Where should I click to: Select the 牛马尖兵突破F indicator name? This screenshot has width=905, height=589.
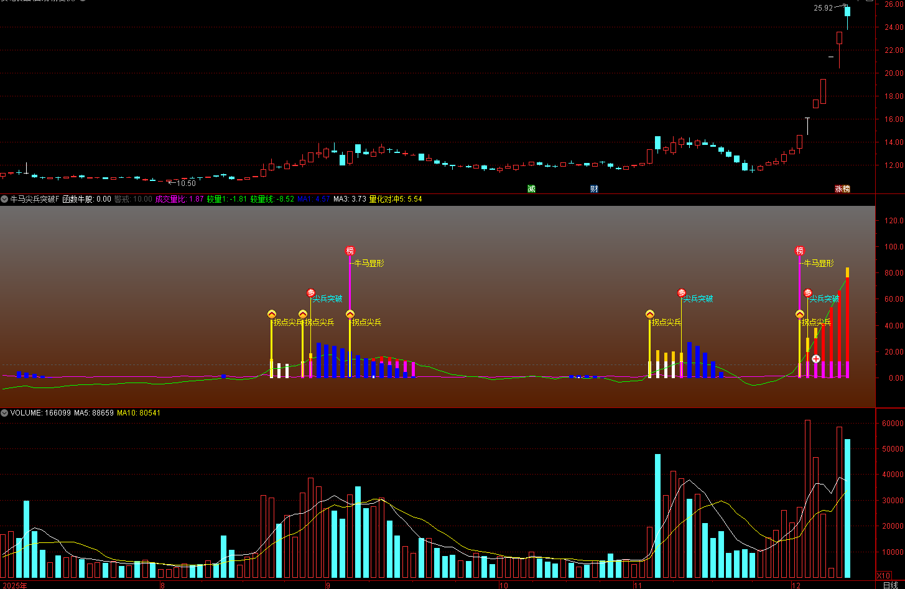click(35, 199)
